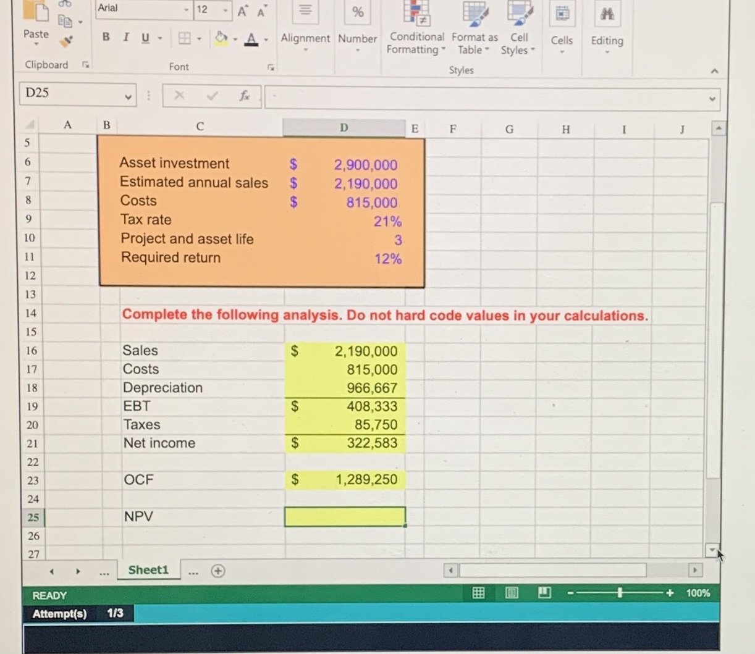This screenshot has height=654, width=755.
Task: Click cell D25 with NPV highlight
Action: pyautogui.click(x=344, y=516)
